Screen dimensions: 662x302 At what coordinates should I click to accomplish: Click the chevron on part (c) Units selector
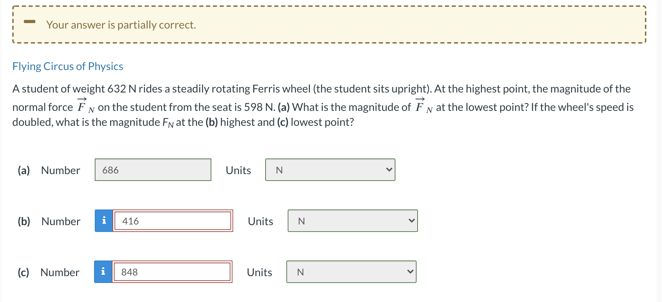[x=411, y=272]
